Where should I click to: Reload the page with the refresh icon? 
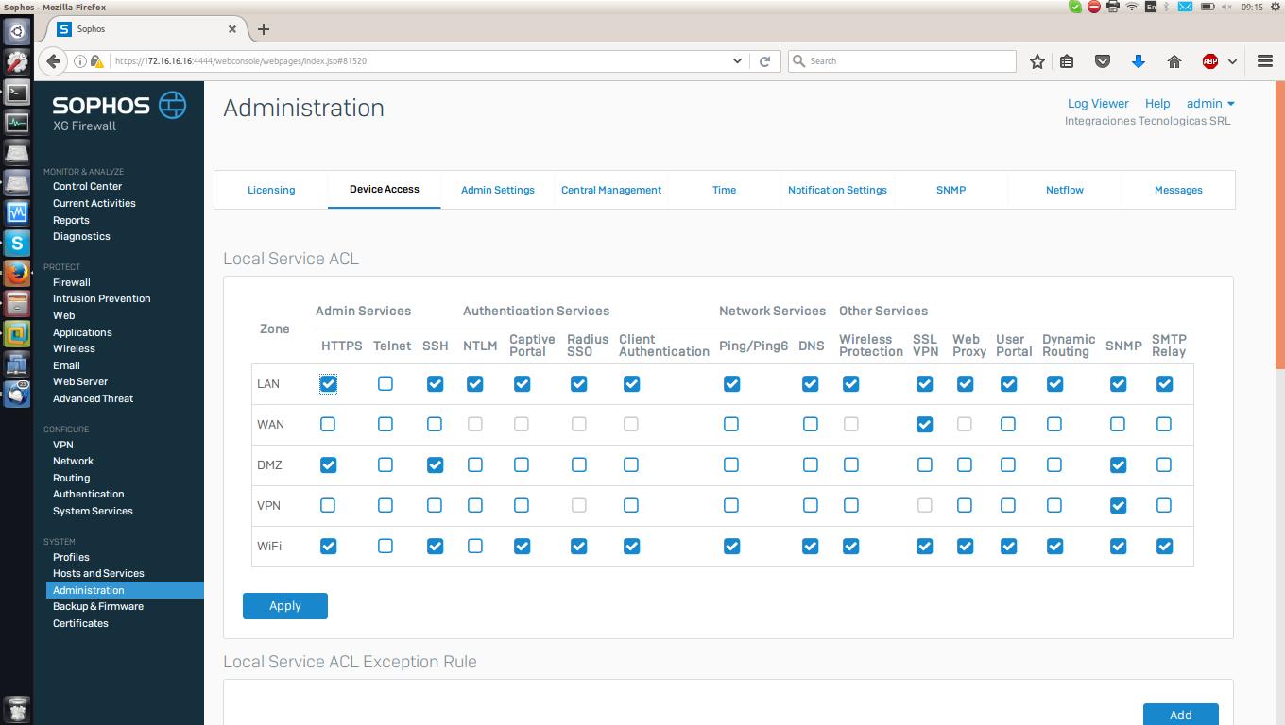[x=765, y=61]
